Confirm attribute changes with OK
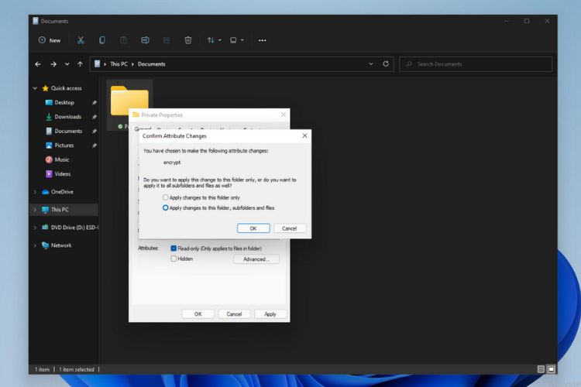Viewport: 581px width, 387px height. (x=253, y=228)
